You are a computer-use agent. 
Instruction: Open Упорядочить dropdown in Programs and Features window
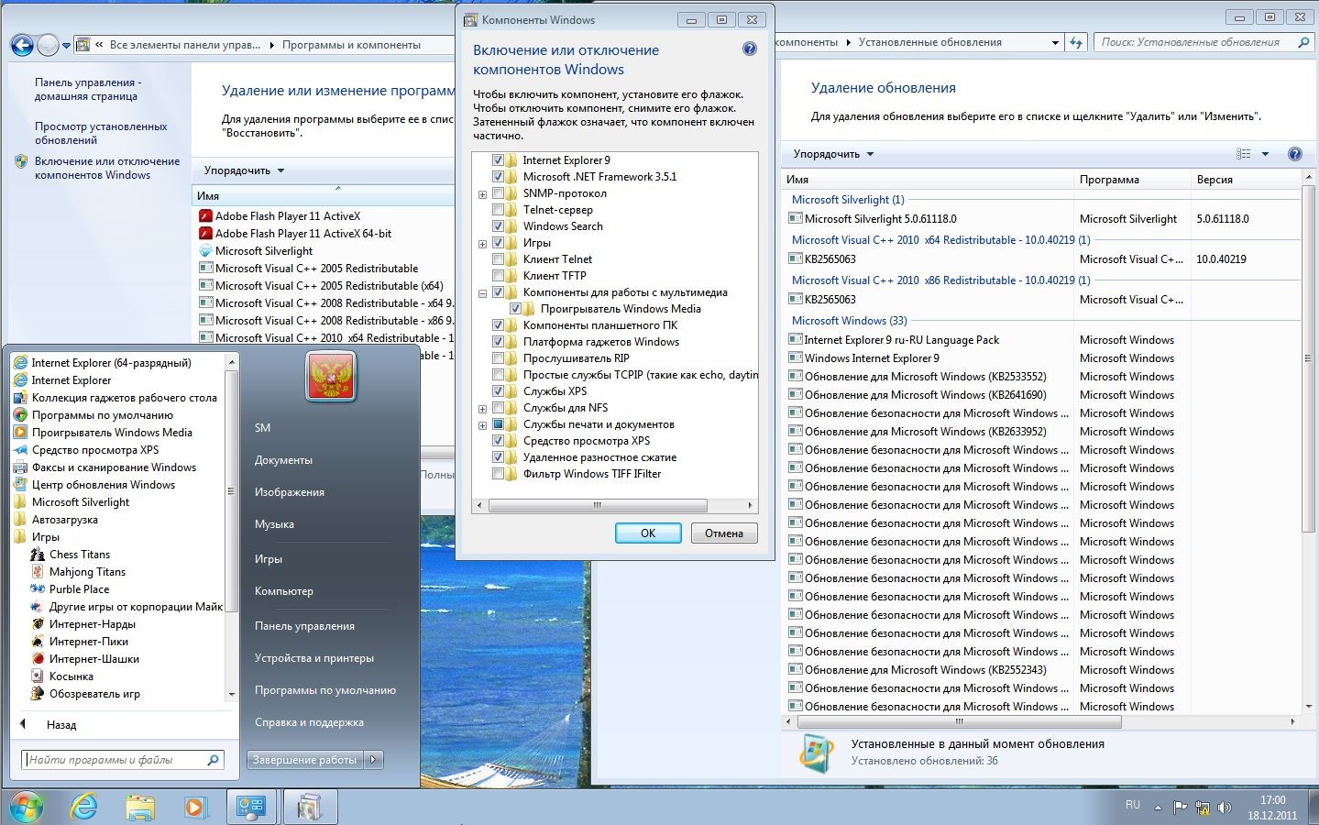pyautogui.click(x=244, y=170)
